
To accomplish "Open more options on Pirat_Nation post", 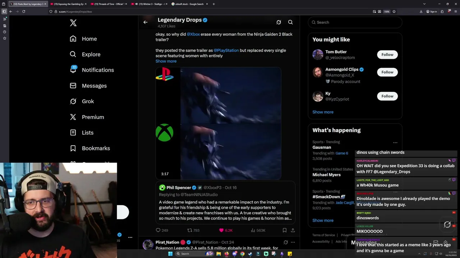I will 293,242.
